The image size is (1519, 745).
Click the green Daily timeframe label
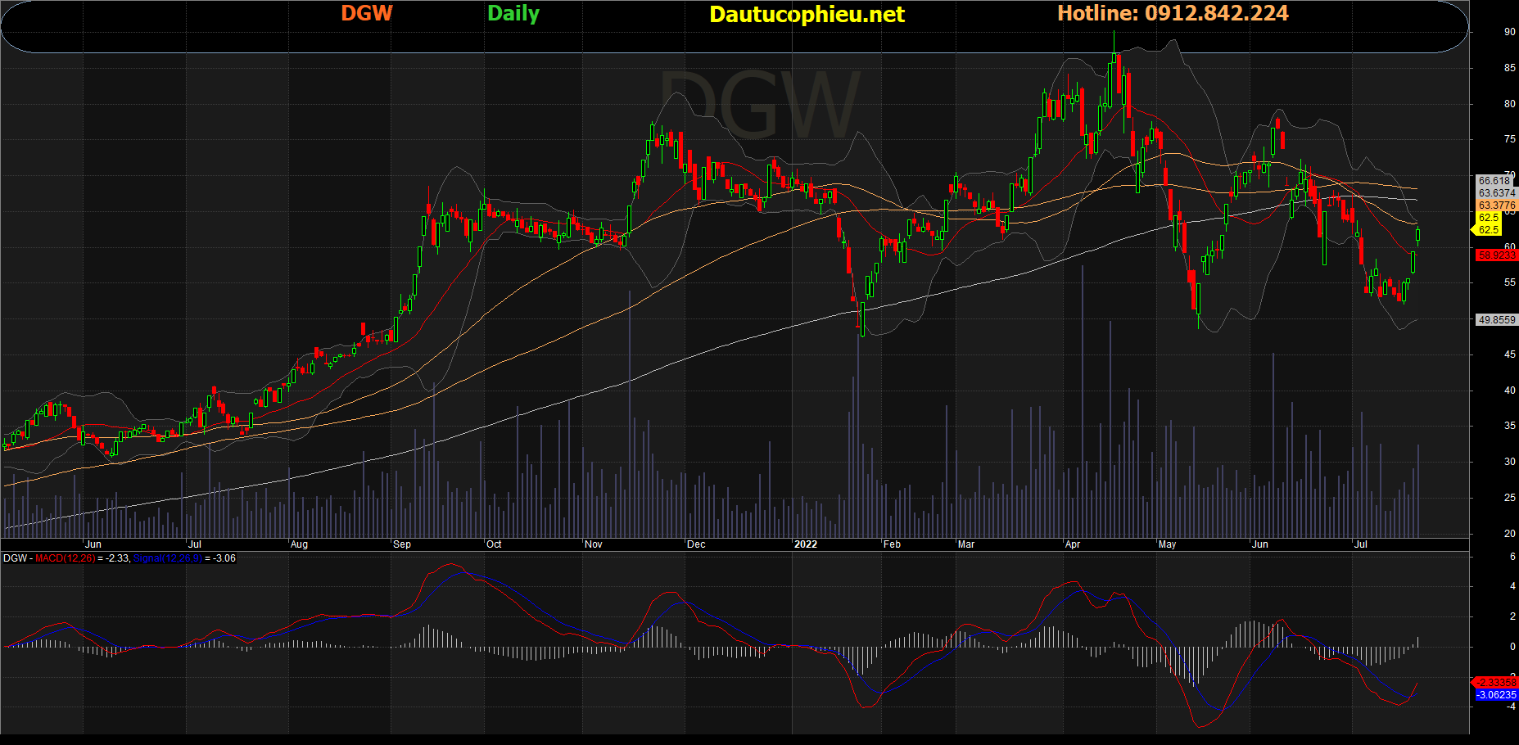tap(513, 14)
